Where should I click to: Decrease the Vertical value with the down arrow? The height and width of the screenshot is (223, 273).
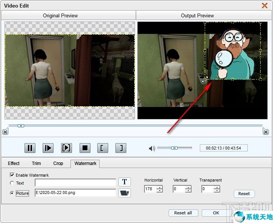click(x=188, y=191)
